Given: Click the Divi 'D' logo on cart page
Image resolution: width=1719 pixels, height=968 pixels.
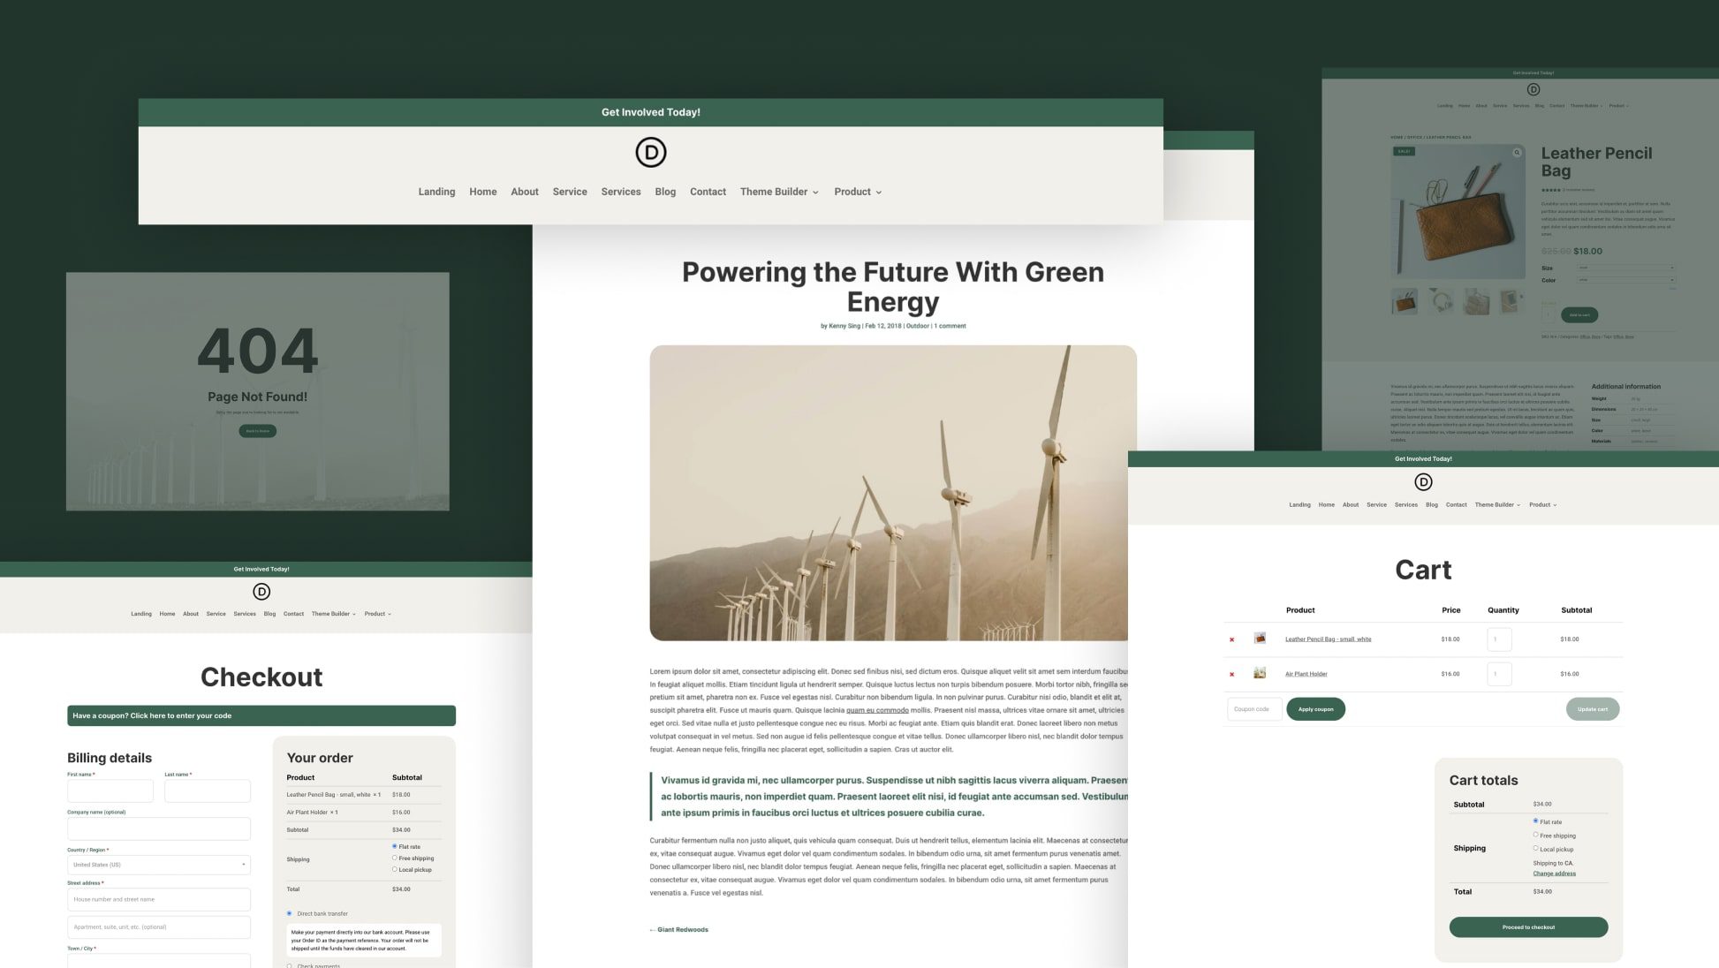Looking at the screenshot, I should 1423,481.
